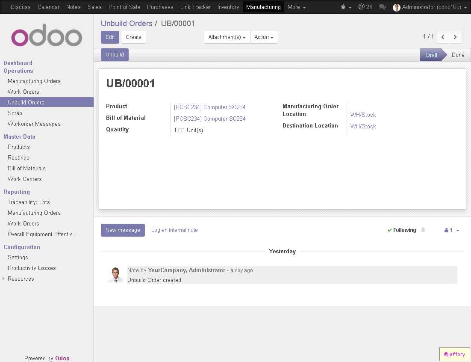Viewport: 471px width, 362px height.
Task: Open Settings under Configuration
Action: coord(18,257)
